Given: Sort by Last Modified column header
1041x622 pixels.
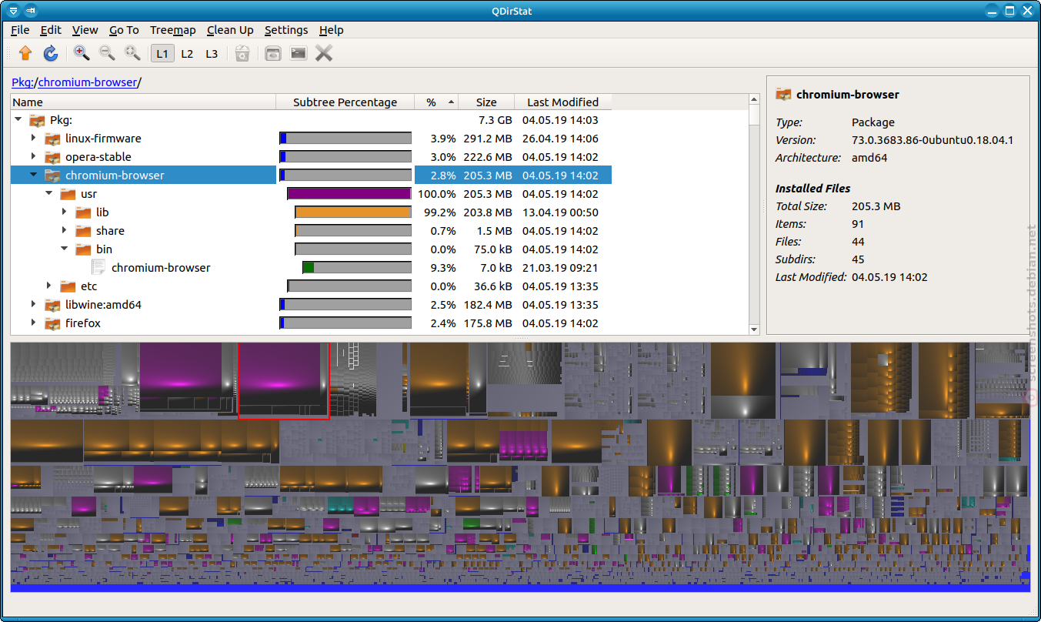Looking at the screenshot, I should (x=562, y=102).
